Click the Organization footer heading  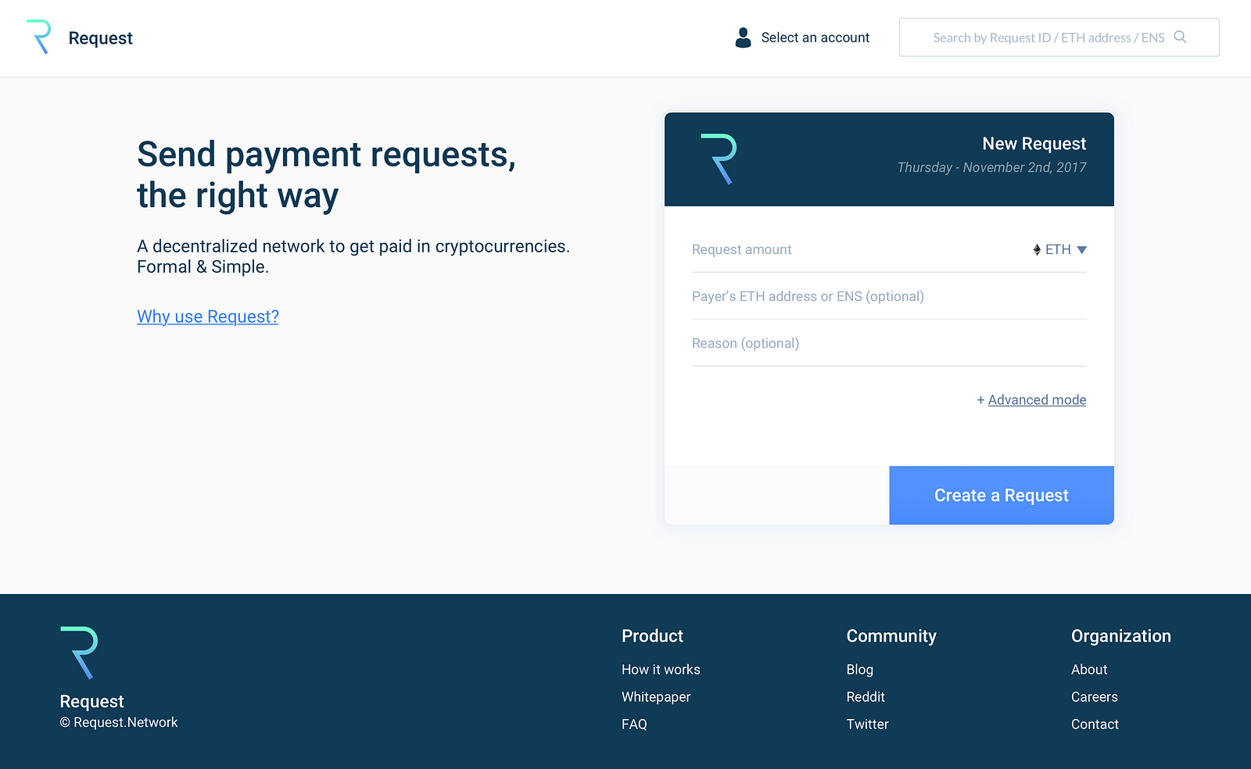tap(1121, 636)
